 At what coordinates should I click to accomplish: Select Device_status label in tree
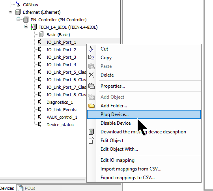(60, 125)
